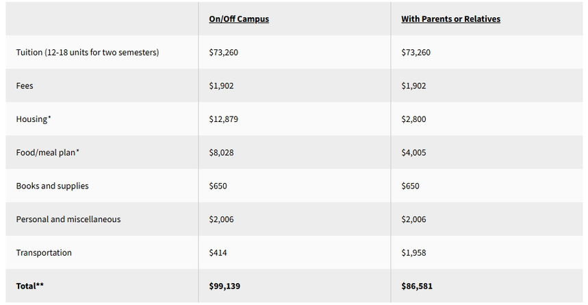Click the $414 transportation amount
588x305 pixels.
218,253
